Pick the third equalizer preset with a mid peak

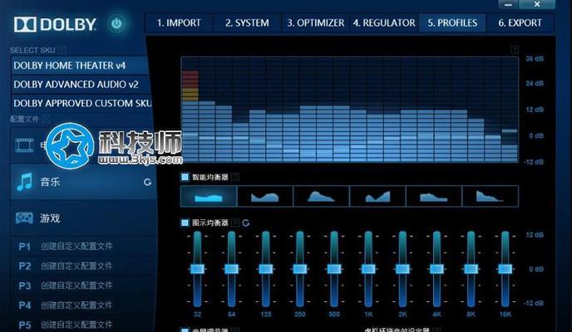point(322,196)
